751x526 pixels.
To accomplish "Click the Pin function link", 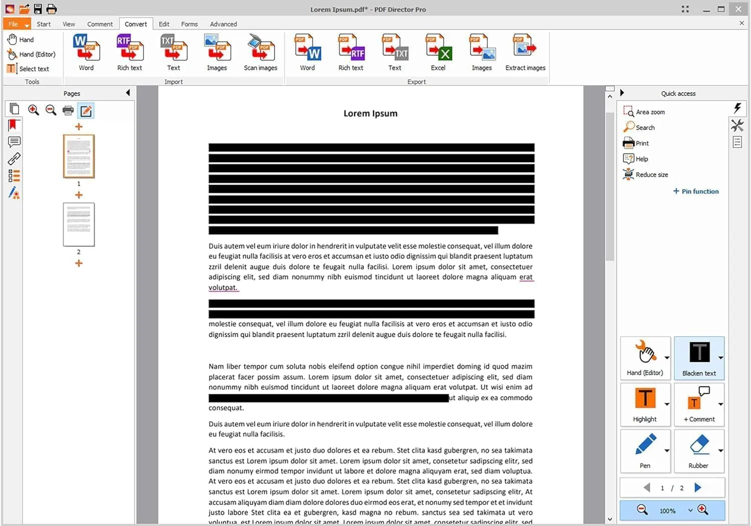I will (x=695, y=191).
